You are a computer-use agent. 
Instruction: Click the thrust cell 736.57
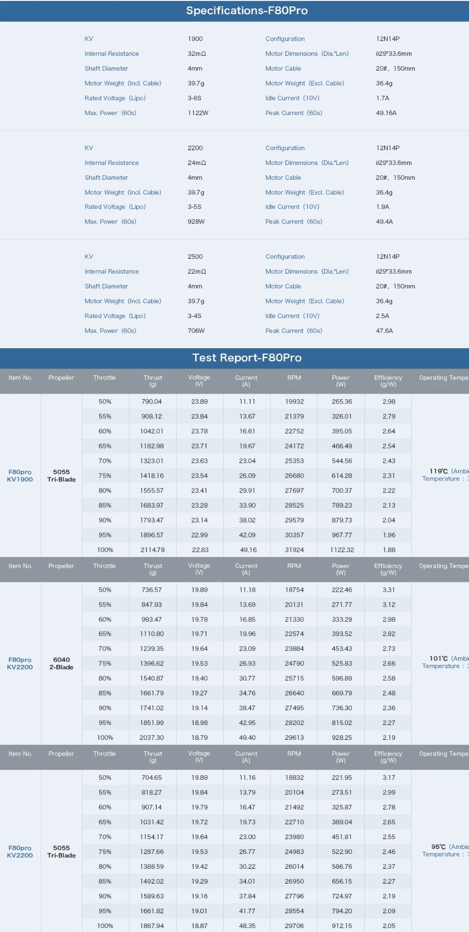(152, 590)
